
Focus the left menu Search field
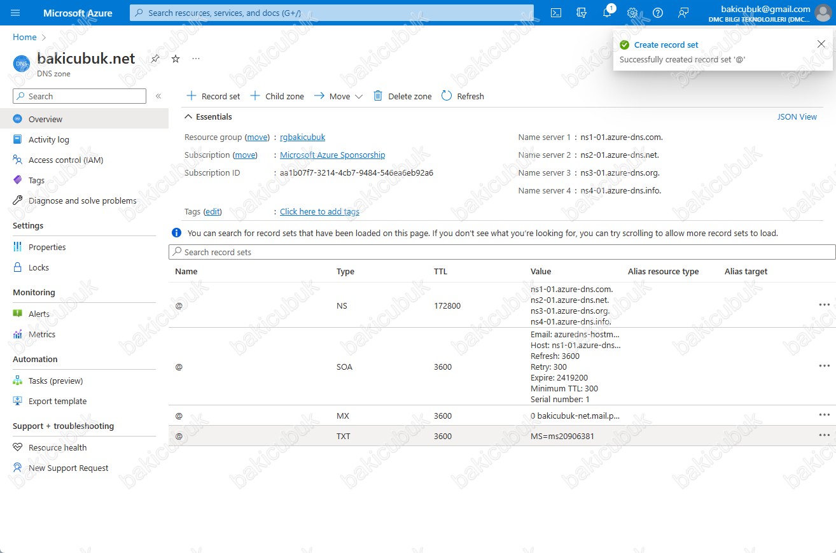pyautogui.click(x=80, y=96)
